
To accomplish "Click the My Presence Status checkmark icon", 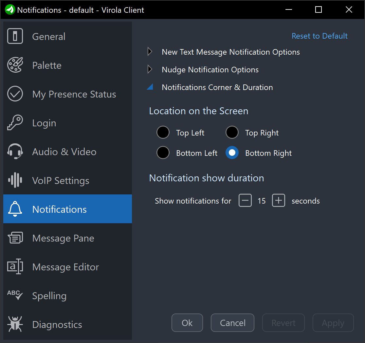I will 15,94.
